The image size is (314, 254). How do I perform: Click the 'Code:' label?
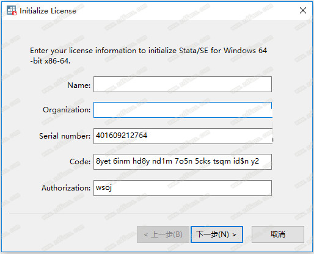pos(80,162)
